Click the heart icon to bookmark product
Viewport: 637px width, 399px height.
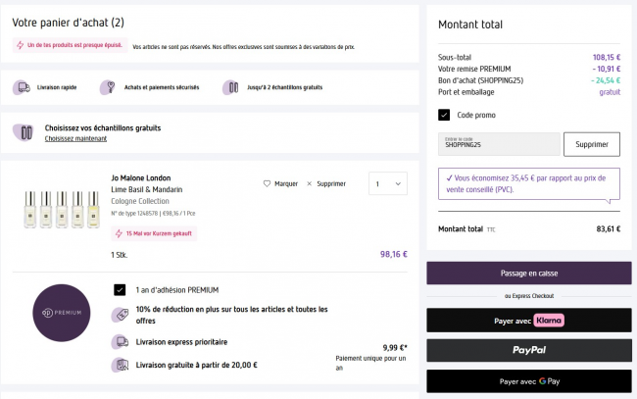[268, 183]
